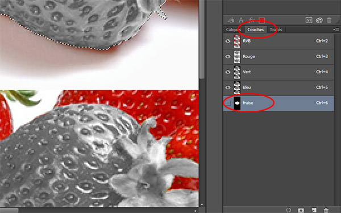Click the fx effects icon
Screen dimensions: 341x213
pyautogui.click(x=252, y=20)
